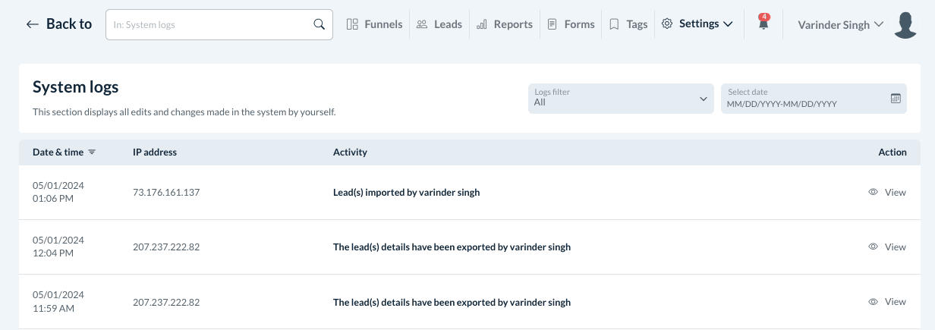This screenshot has width=935, height=330.
Task: Open the Reports section
Action: click(505, 24)
